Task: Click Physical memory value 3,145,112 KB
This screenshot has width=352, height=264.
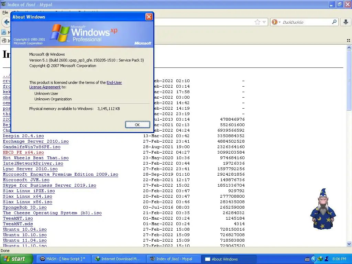Action: (x=108, y=109)
